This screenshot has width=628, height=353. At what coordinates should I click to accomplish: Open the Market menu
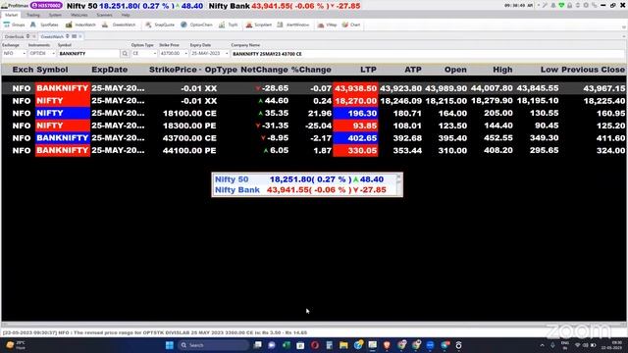click(x=11, y=15)
